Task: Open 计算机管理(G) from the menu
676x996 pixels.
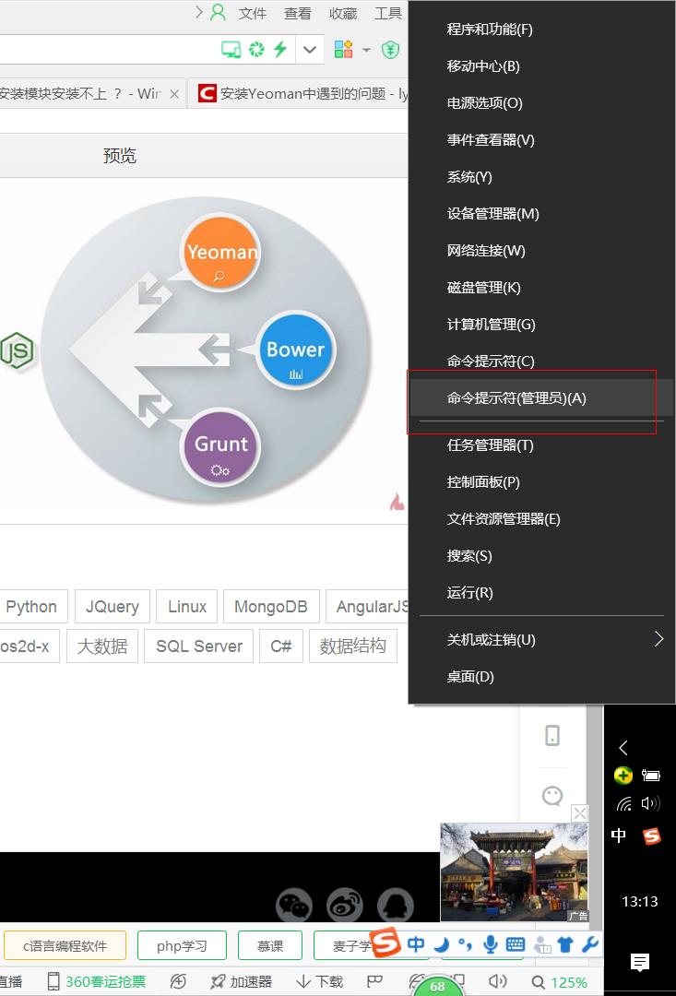Action: (x=541, y=324)
